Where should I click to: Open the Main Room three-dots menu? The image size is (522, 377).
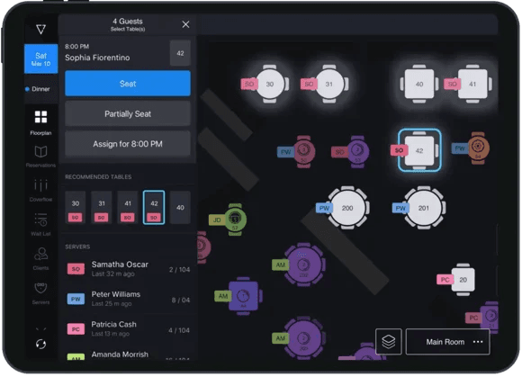pos(478,342)
